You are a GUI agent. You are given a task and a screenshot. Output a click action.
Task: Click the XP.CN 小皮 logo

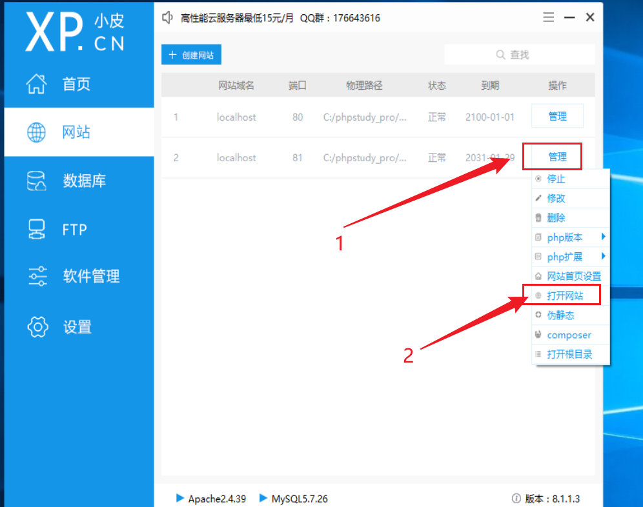click(x=75, y=32)
